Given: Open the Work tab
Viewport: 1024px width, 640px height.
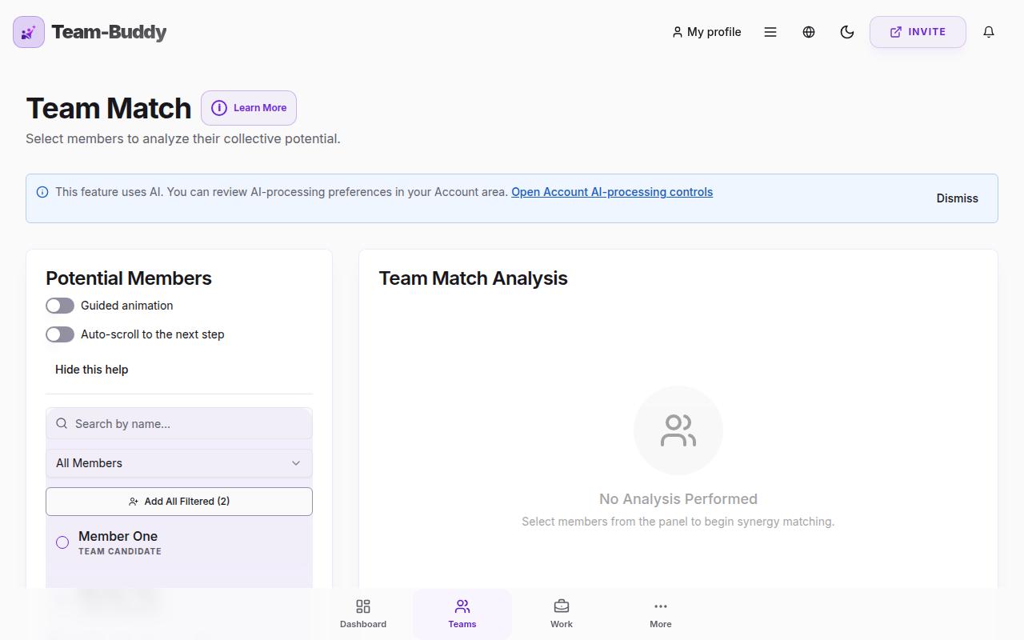Looking at the screenshot, I should click(x=562, y=614).
